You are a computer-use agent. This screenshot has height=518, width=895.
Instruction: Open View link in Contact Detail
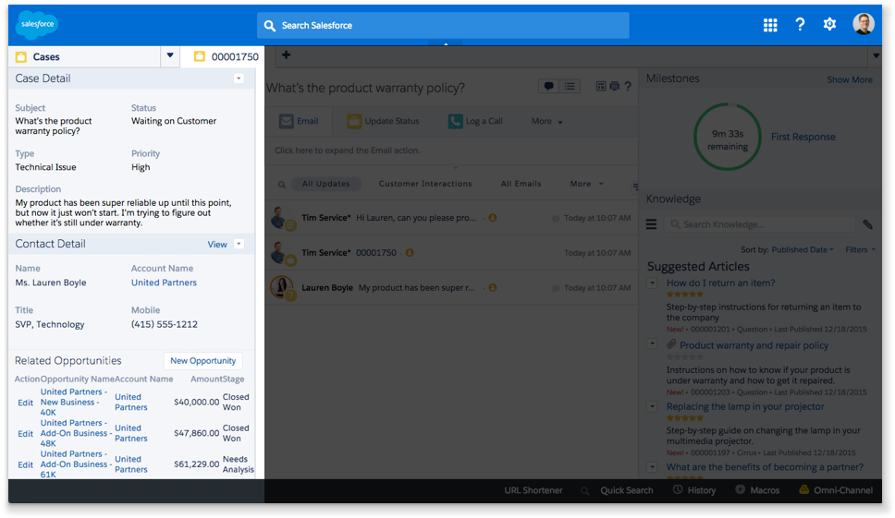click(x=217, y=245)
